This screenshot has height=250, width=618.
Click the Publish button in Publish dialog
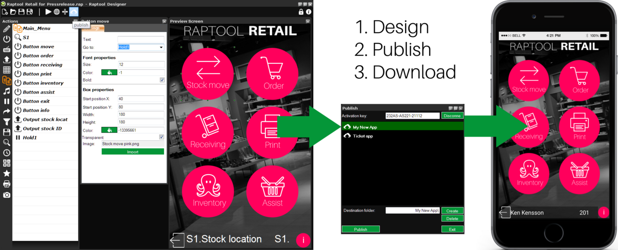click(x=361, y=229)
